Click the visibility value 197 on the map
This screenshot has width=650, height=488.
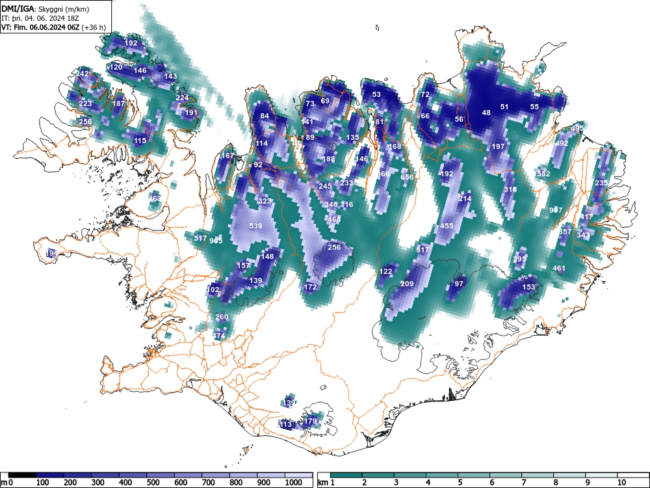[x=499, y=146]
